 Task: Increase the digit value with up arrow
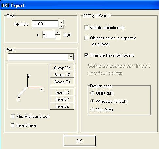[x=58, y=33]
